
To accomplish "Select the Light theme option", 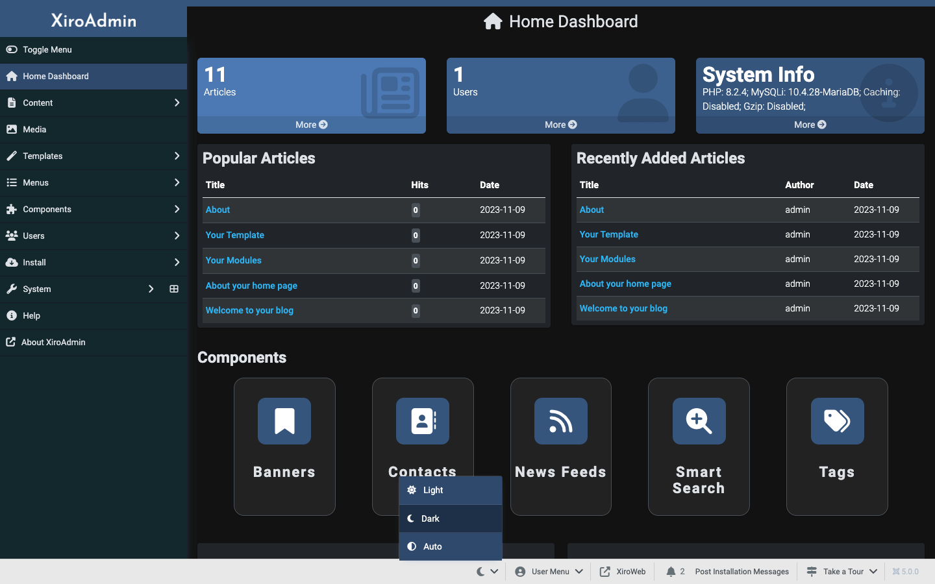I will click(451, 490).
